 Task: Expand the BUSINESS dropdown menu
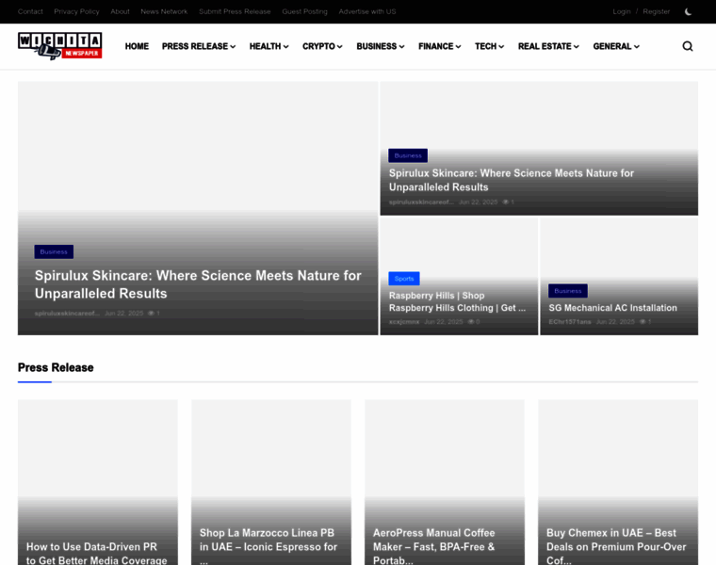[x=381, y=46]
